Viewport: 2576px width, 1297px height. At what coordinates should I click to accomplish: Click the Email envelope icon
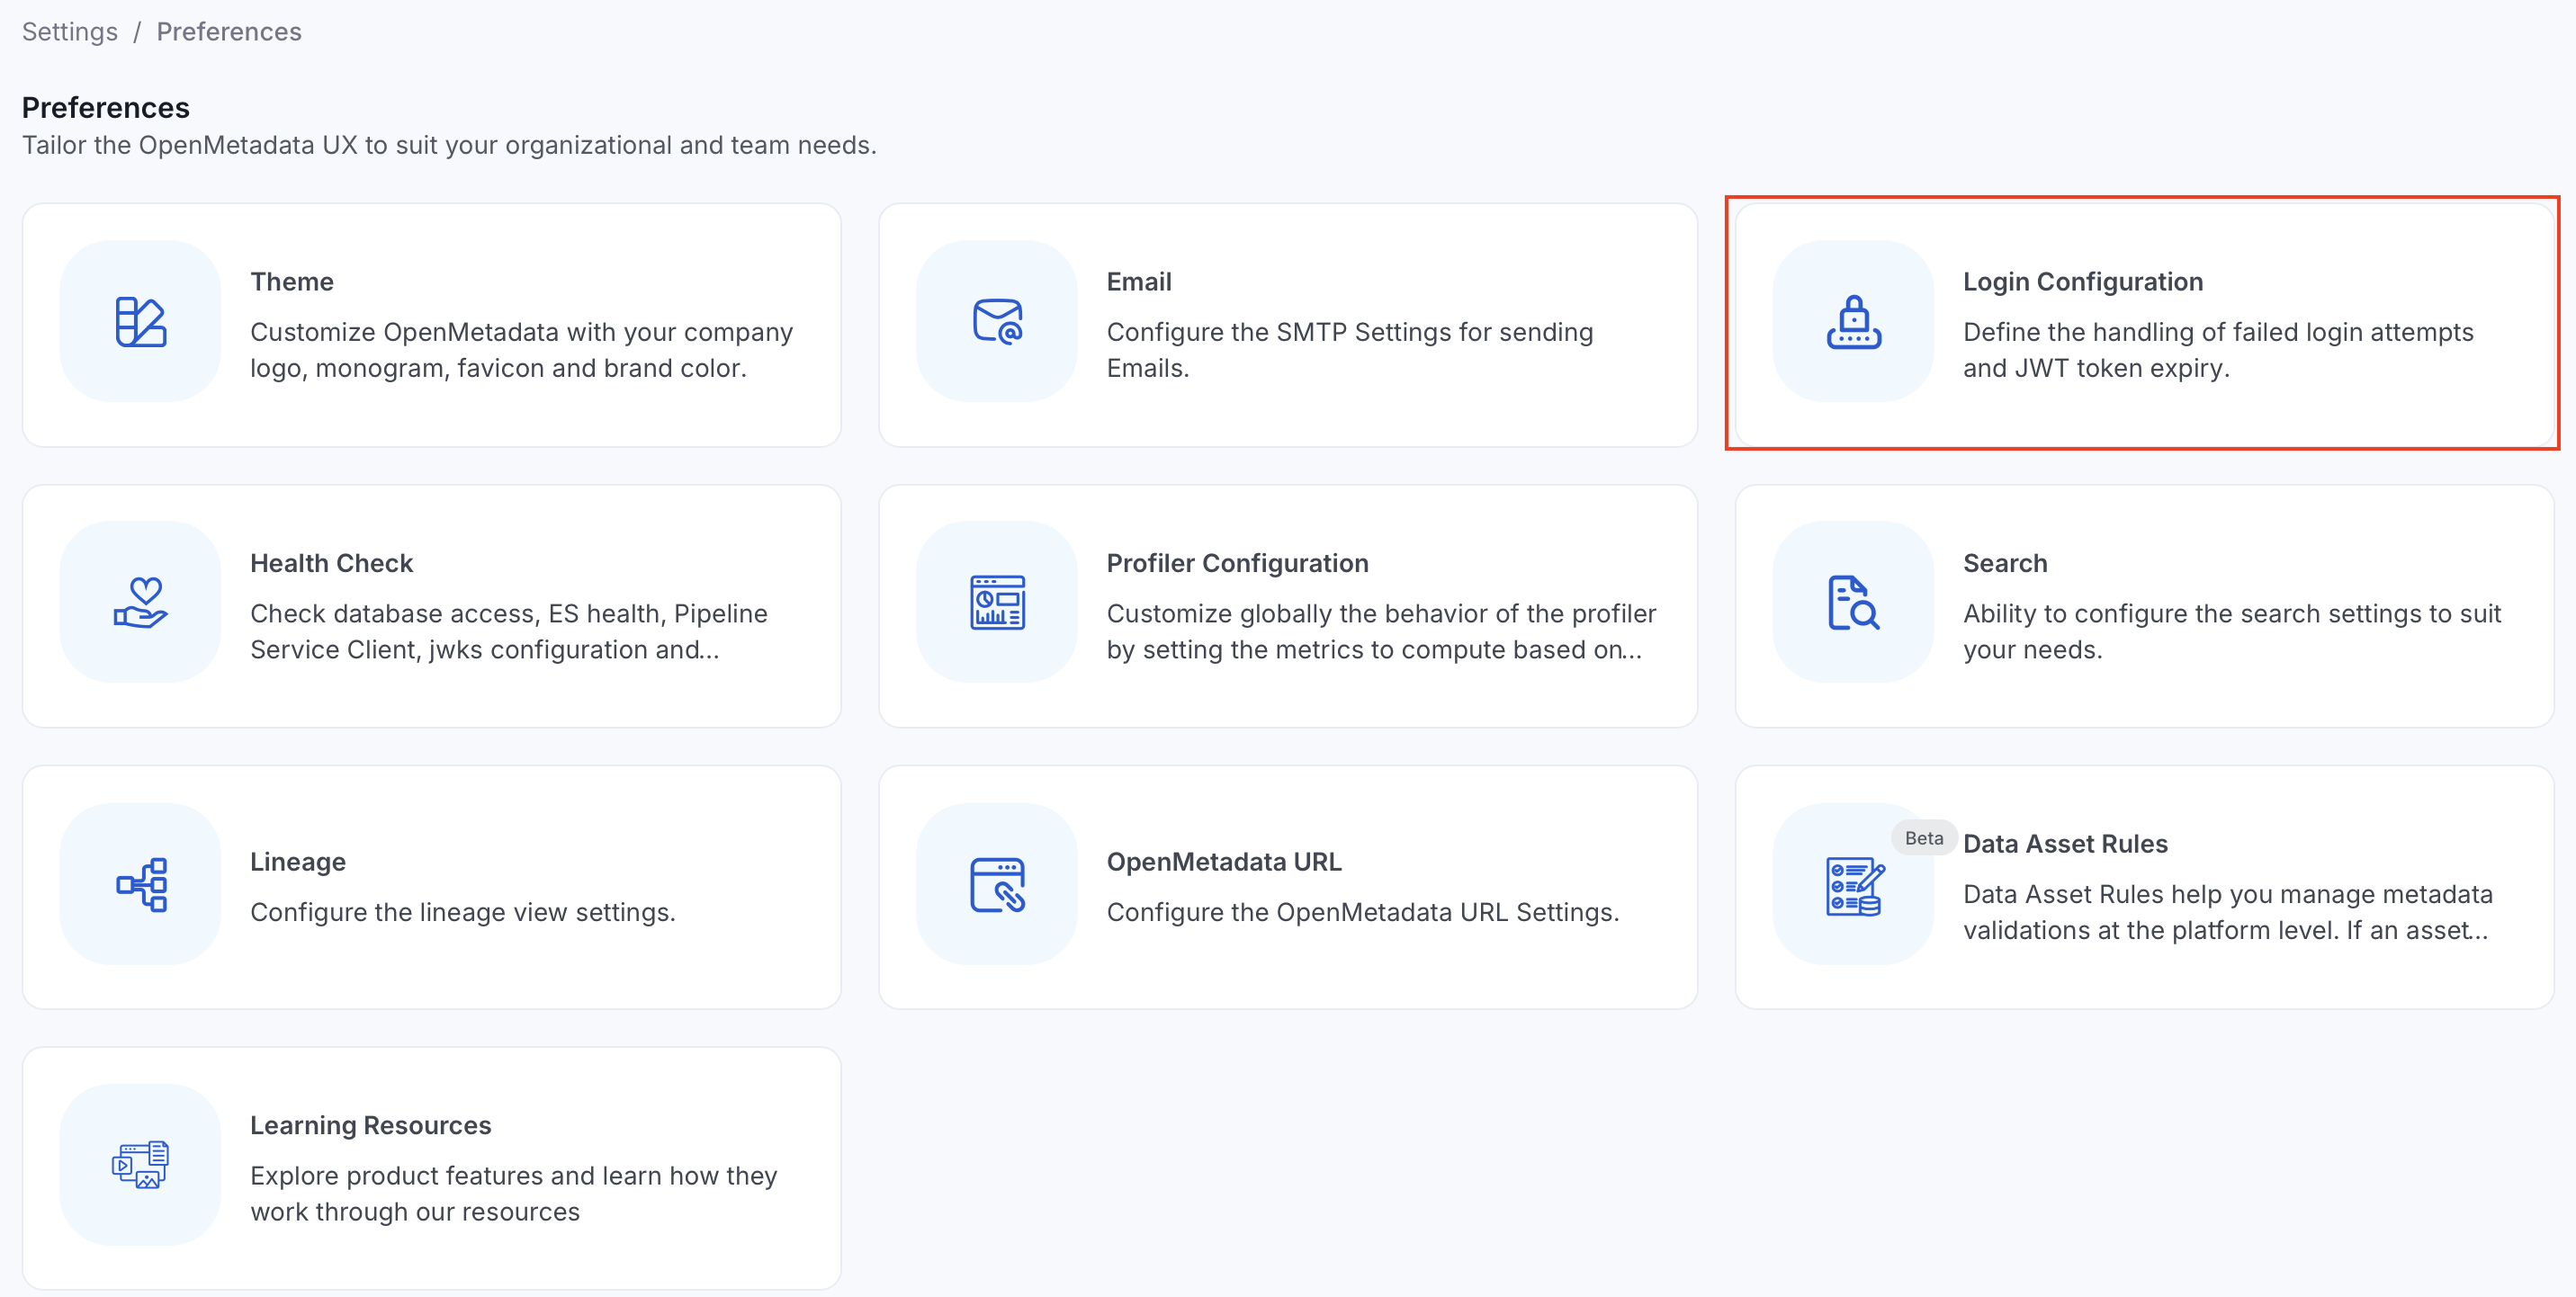[x=997, y=321]
